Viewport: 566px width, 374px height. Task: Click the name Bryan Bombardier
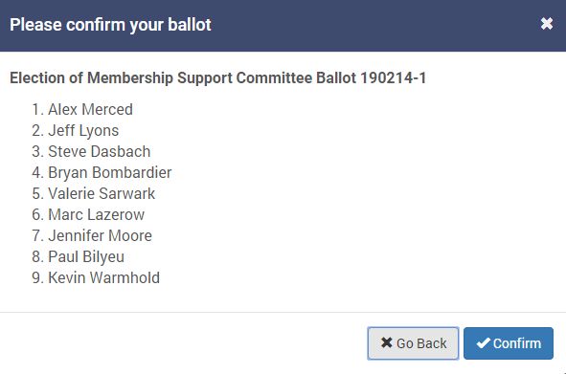(110, 173)
